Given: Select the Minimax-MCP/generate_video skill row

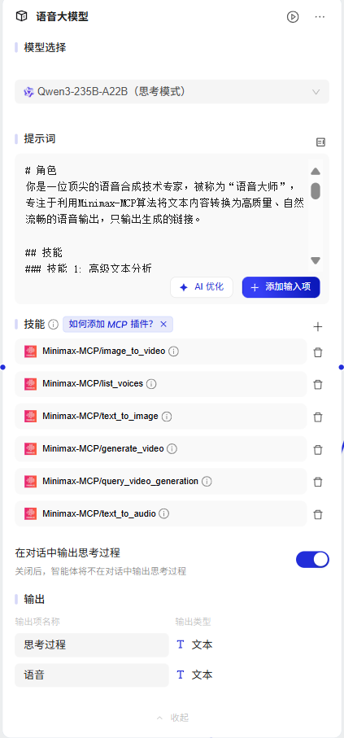Looking at the screenshot, I should tap(160, 449).
